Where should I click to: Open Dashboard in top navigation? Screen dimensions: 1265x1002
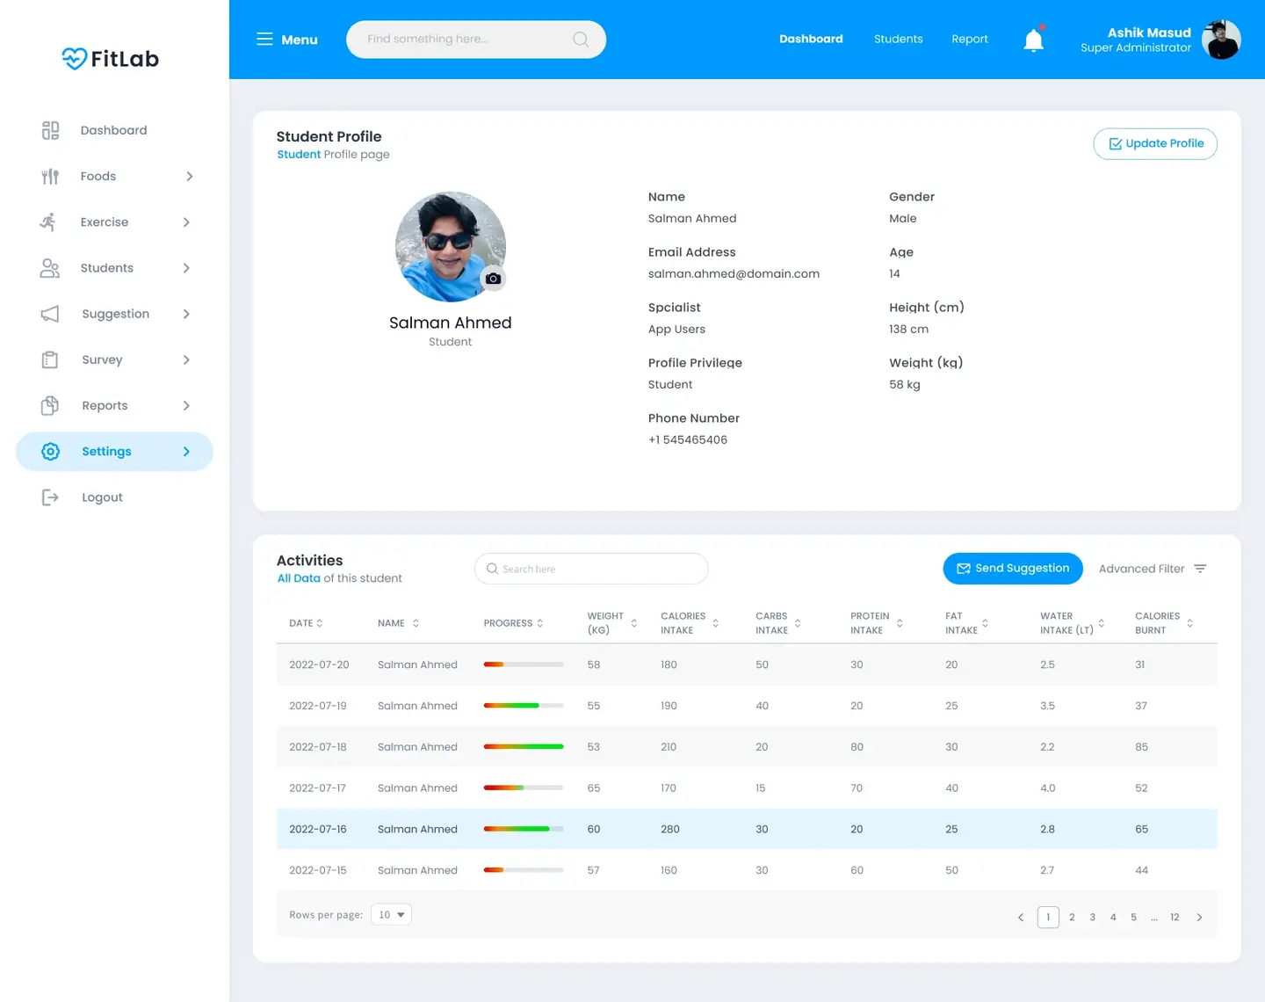(811, 39)
